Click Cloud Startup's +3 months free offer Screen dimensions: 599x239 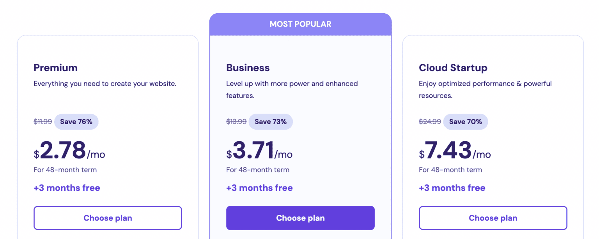[452, 188]
